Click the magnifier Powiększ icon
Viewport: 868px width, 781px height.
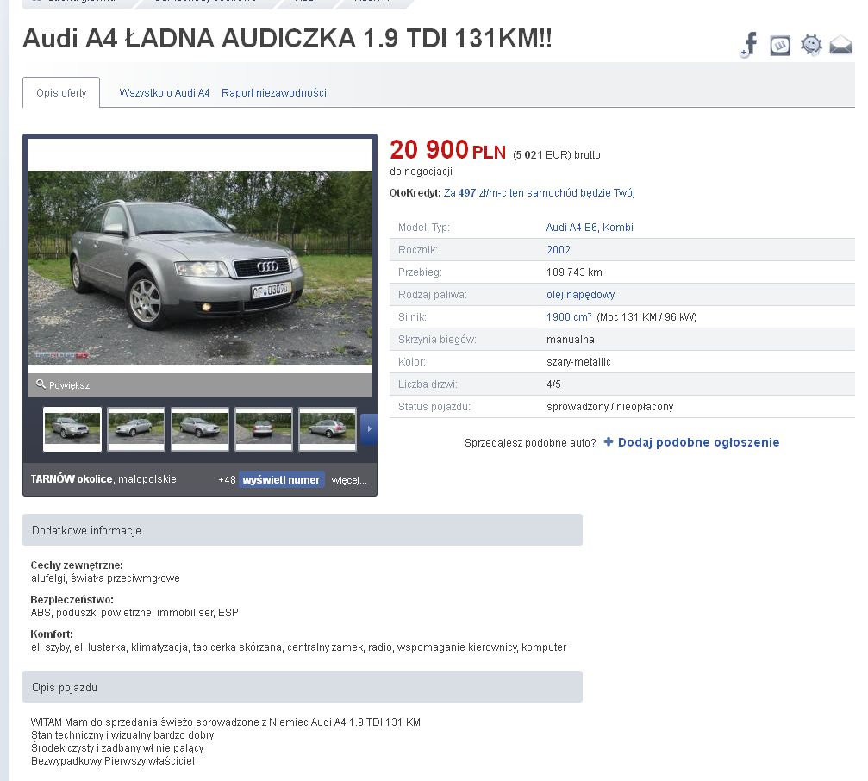(41, 384)
